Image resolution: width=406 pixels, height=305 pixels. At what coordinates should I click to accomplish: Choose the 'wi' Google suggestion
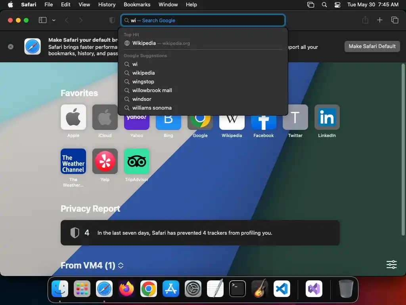coord(203,64)
